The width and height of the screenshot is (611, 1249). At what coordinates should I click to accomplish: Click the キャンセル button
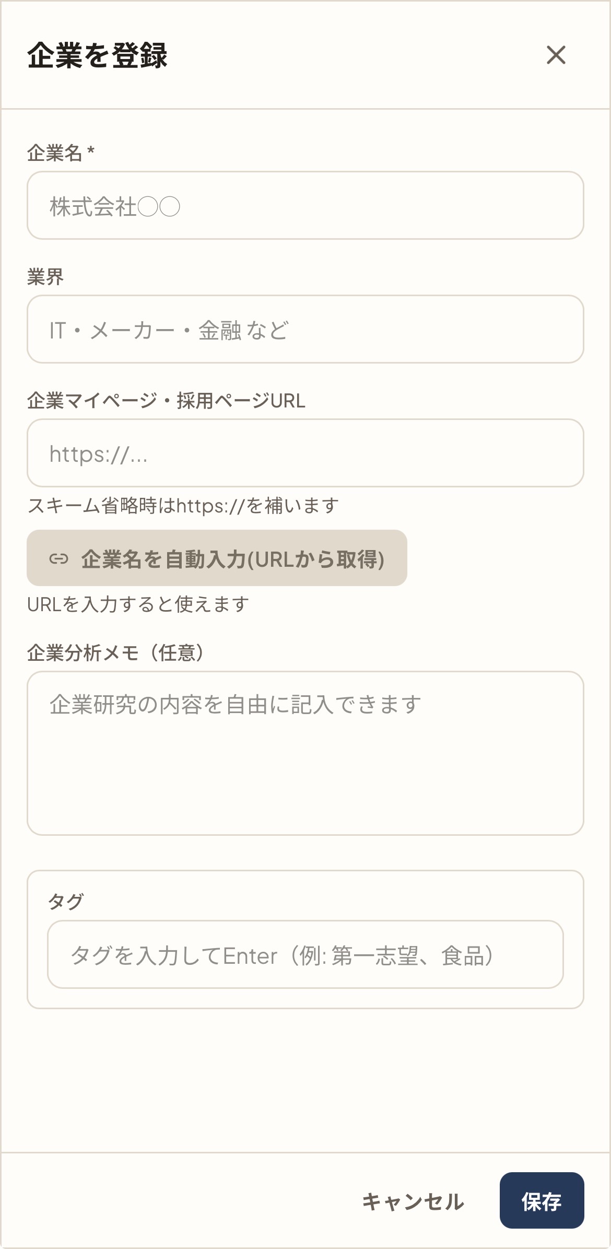tap(413, 1201)
